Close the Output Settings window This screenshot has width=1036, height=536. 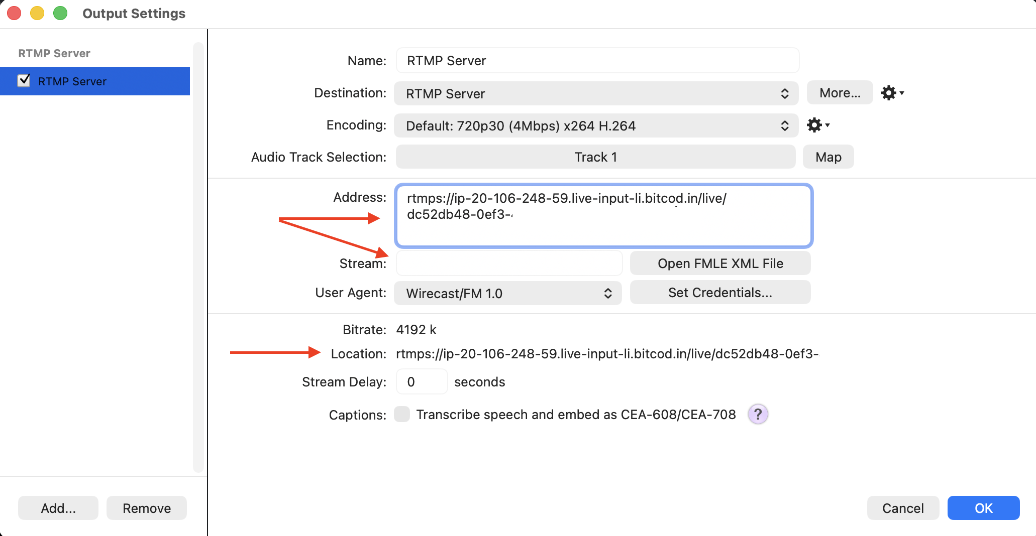tap(14, 13)
